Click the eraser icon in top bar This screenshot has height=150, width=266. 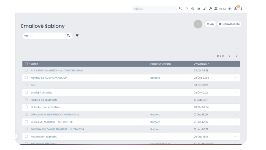[199, 9]
